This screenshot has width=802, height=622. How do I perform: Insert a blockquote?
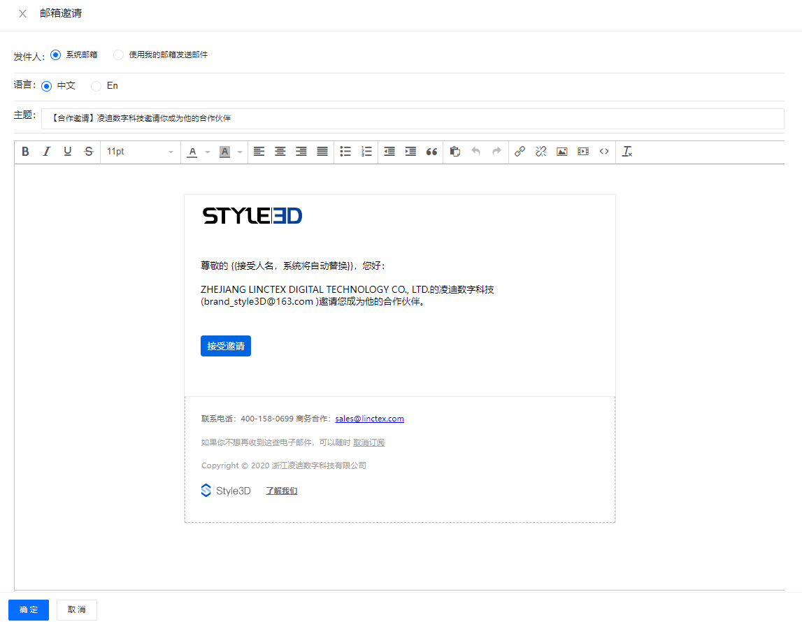coord(431,151)
